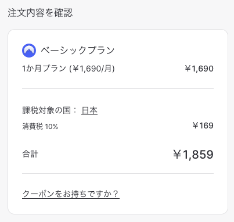Click the ¥1,690 plan price
The height and width of the screenshot is (222, 234).
pyautogui.click(x=199, y=69)
